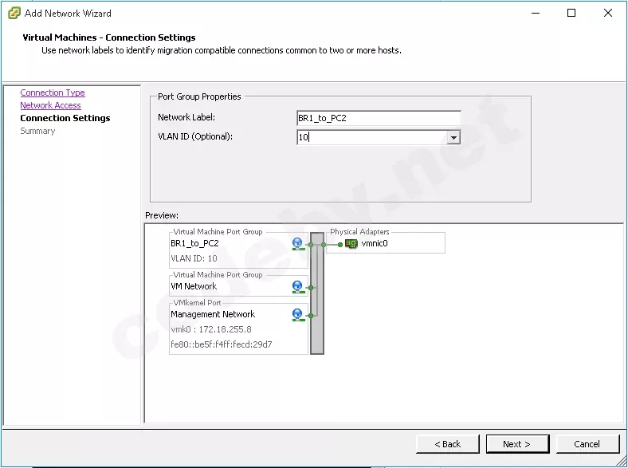628x468 pixels.
Task: Click the gray vSwitch bar in preview
Action: [x=317, y=293]
